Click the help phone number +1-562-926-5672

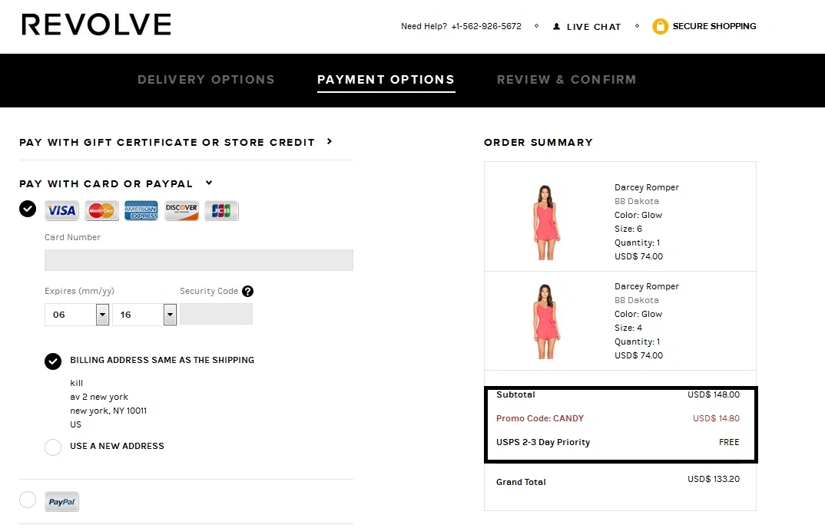click(486, 26)
